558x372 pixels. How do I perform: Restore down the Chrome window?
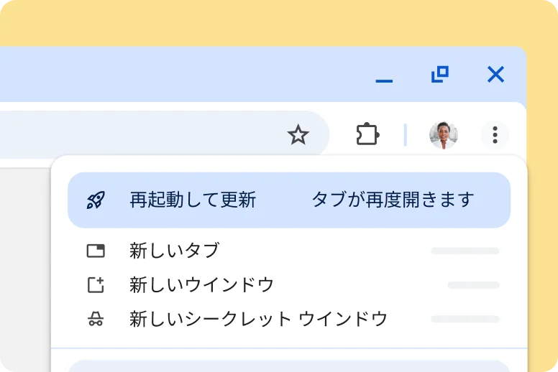(x=439, y=74)
